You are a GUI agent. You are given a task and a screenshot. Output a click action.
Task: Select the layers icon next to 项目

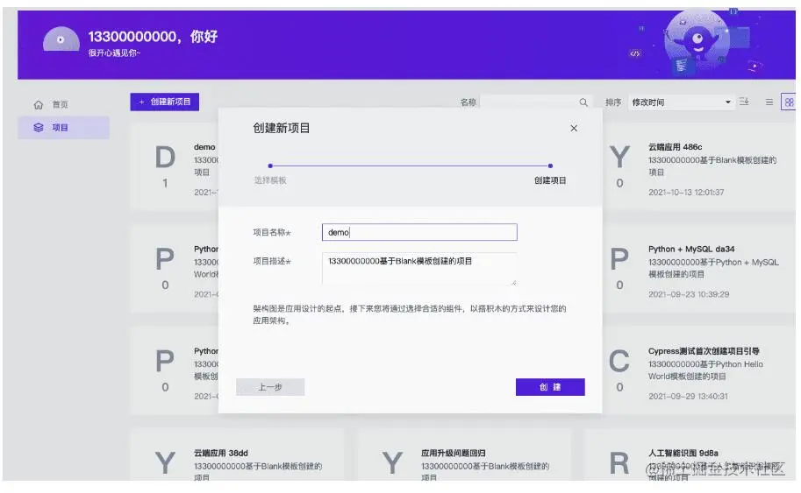[39, 128]
